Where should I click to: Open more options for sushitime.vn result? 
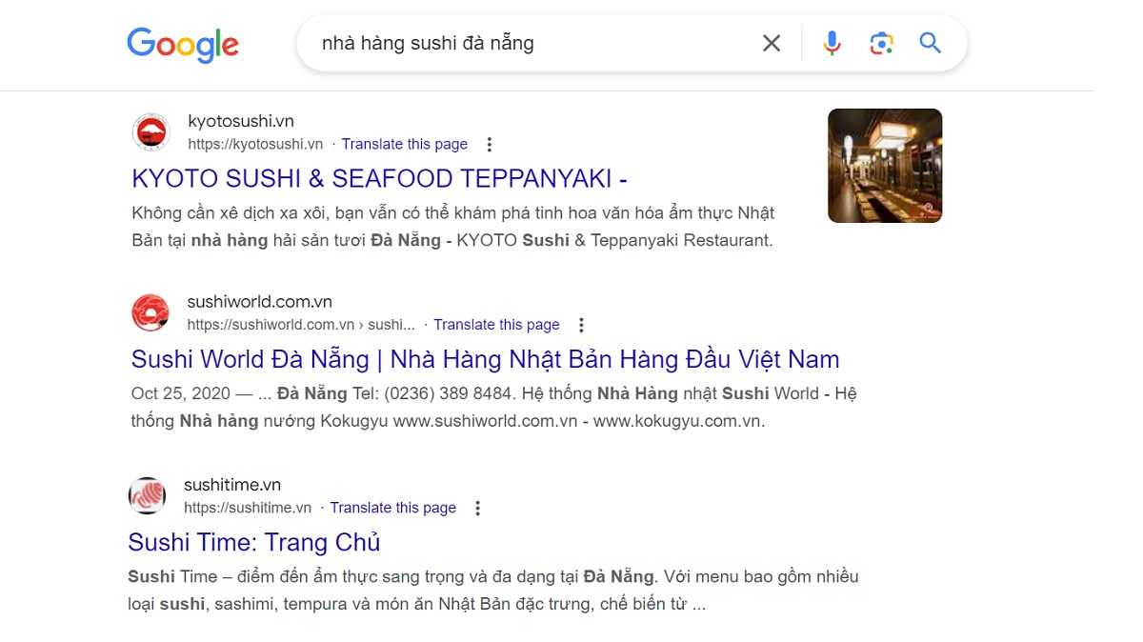[x=478, y=508]
